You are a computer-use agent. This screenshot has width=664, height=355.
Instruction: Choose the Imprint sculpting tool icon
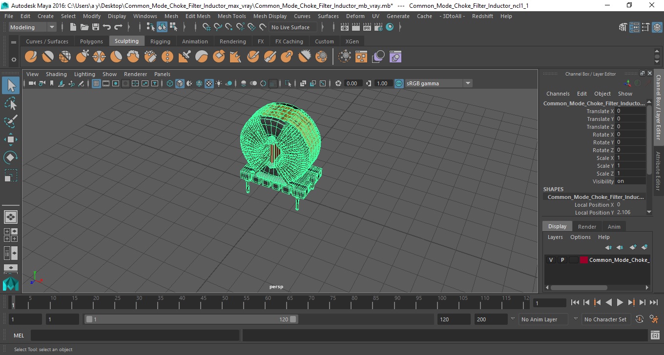coord(185,57)
